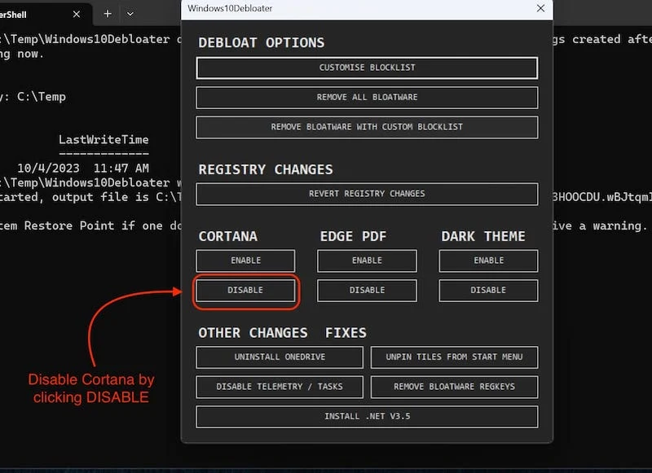Screen dimensions: 652x473
Task: Disable Dark Theme
Action: pos(488,291)
